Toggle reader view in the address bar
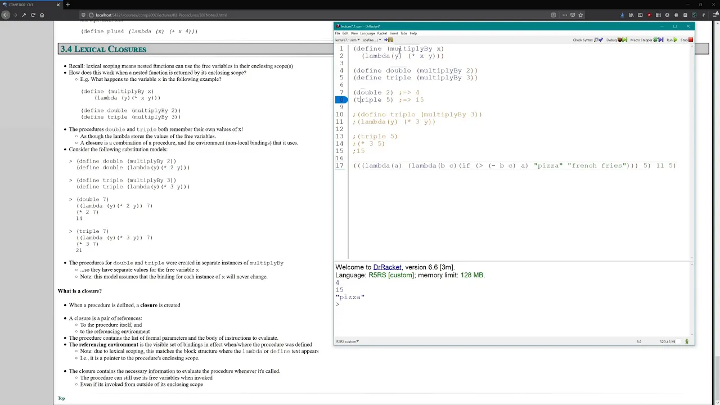Image resolution: width=720 pixels, height=405 pixels. (x=553, y=15)
